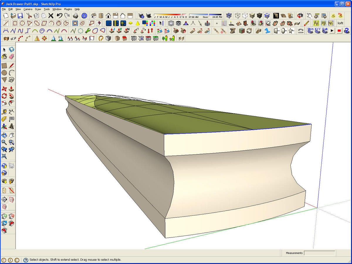
Task: Click the Undo arrow in the top toolbar
Action: pyautogui.click(x=60, y=16)
